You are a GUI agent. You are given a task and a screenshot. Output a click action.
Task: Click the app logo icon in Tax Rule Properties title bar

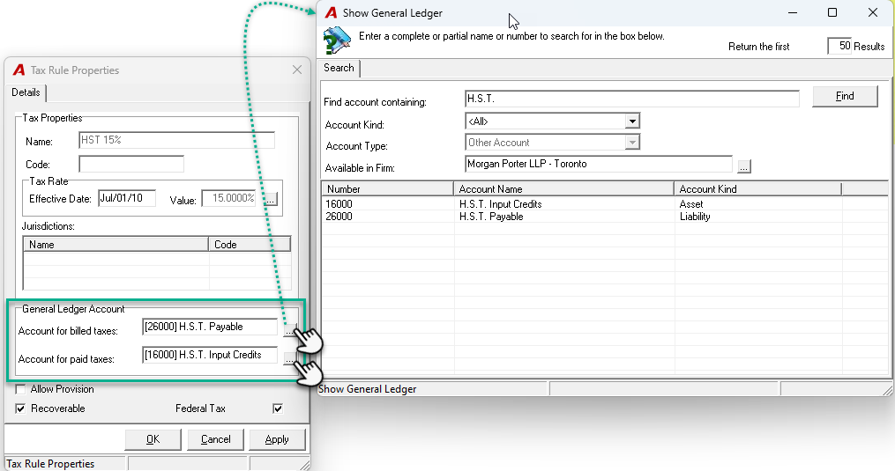(19, 70)
